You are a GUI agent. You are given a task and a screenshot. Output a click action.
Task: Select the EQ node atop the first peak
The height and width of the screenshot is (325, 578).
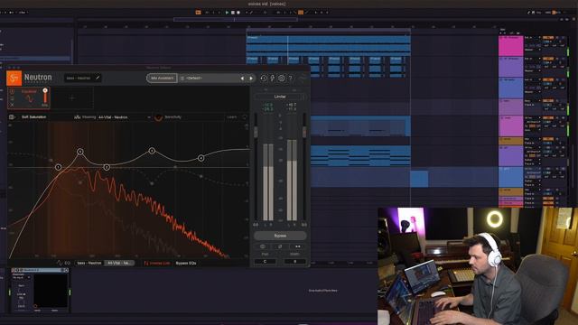80,152
